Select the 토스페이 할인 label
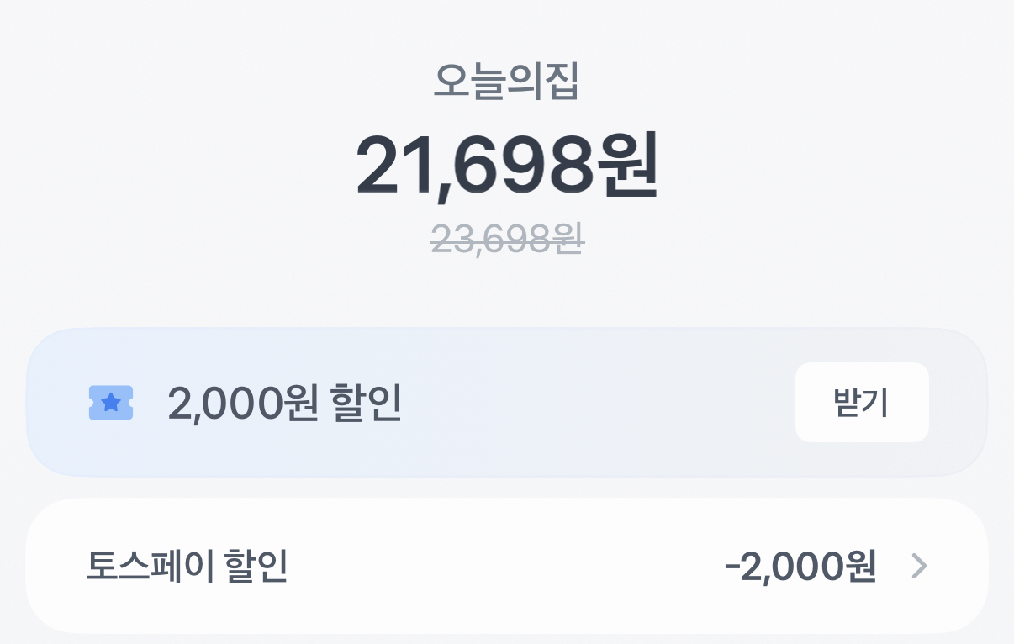Viewport: 1014px width, 644px height. click(187, 567)
